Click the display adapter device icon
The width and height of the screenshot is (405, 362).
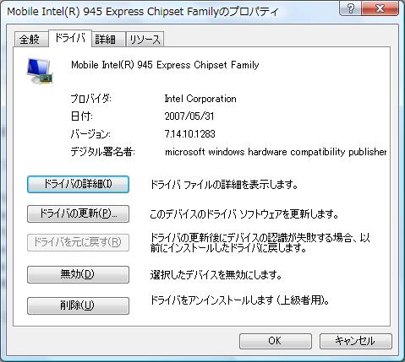40,71
